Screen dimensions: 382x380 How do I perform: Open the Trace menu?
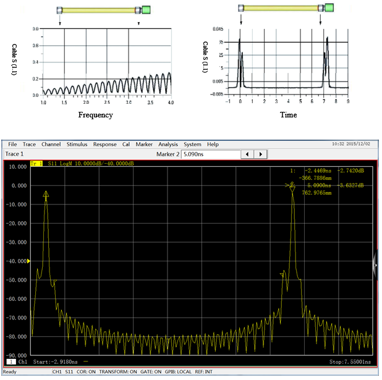point(30,144)
